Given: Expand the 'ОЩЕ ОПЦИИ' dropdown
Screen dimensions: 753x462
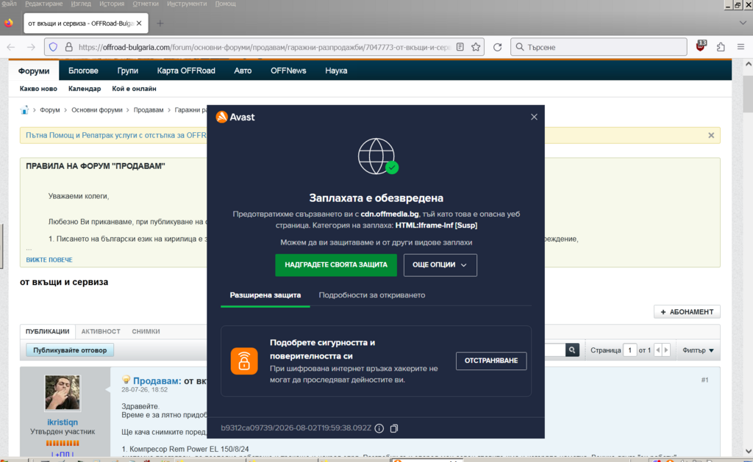Looking at the screenshot, I should point(440,265).
